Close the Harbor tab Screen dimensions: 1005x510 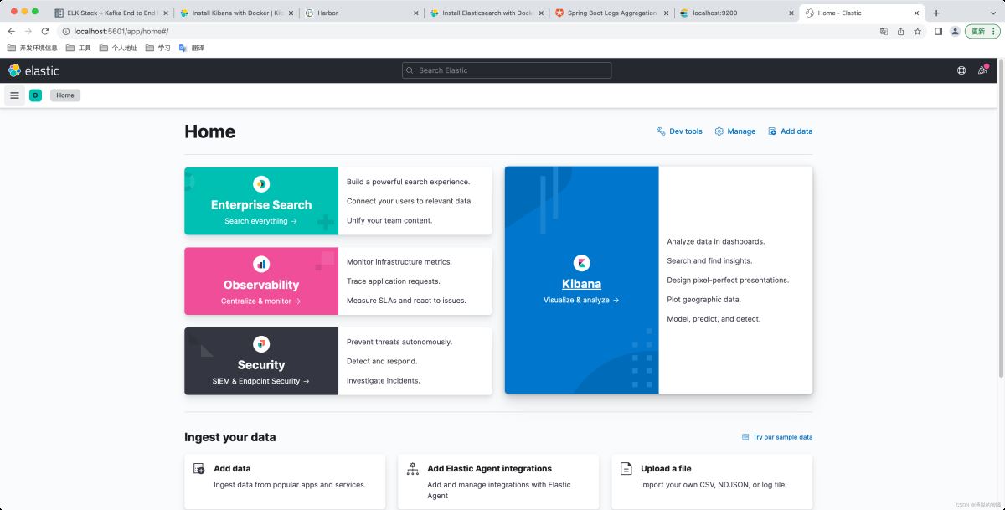(417, 13)
